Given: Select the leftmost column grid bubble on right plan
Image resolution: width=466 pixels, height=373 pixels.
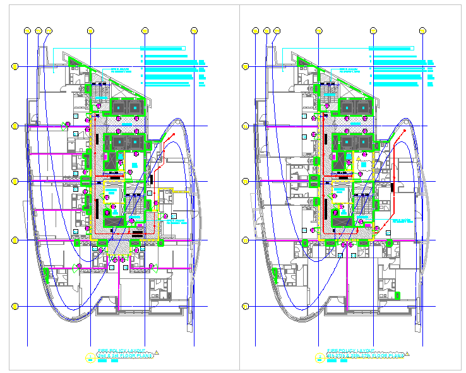Looking at the screenshot, I should click(x=256, y=30).
